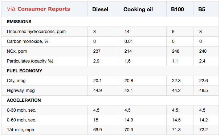The width and height of the screenshot is (220, 136).
Task: Select the ACCELERATION section heading
Action: tap(24, 100)
